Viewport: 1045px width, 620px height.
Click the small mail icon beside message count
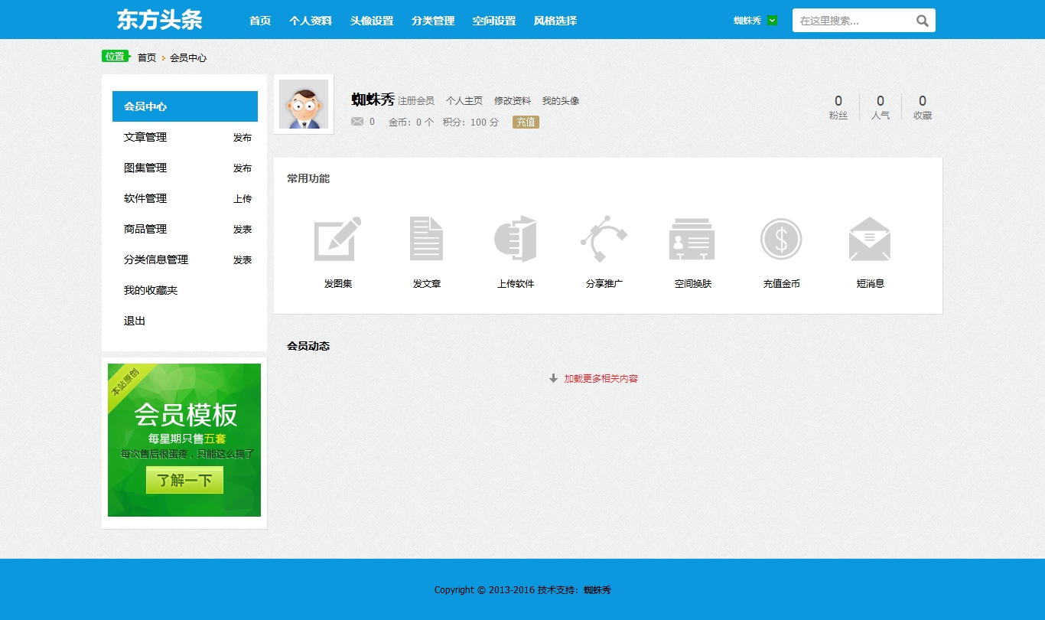[357, 122]
